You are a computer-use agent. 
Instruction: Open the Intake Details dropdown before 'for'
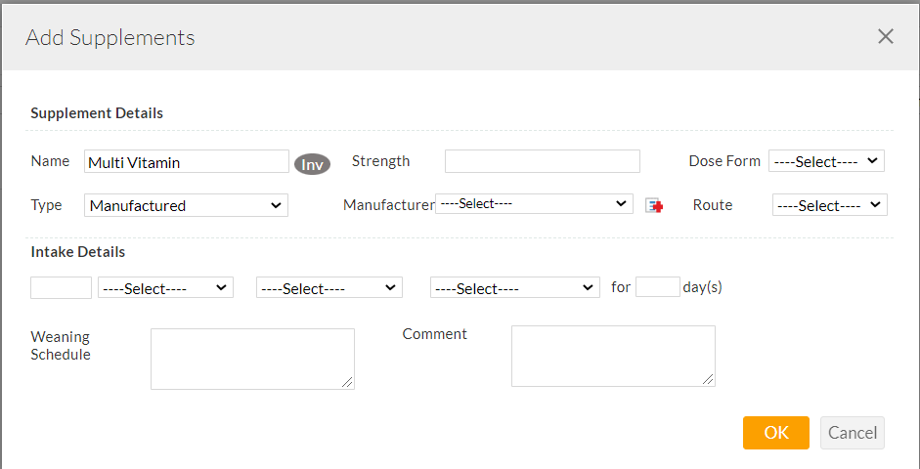[514, 288]
